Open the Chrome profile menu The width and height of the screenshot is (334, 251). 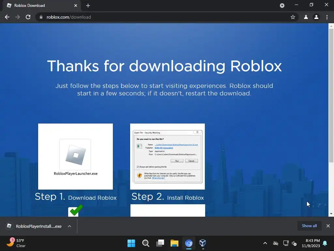point(316,17)
